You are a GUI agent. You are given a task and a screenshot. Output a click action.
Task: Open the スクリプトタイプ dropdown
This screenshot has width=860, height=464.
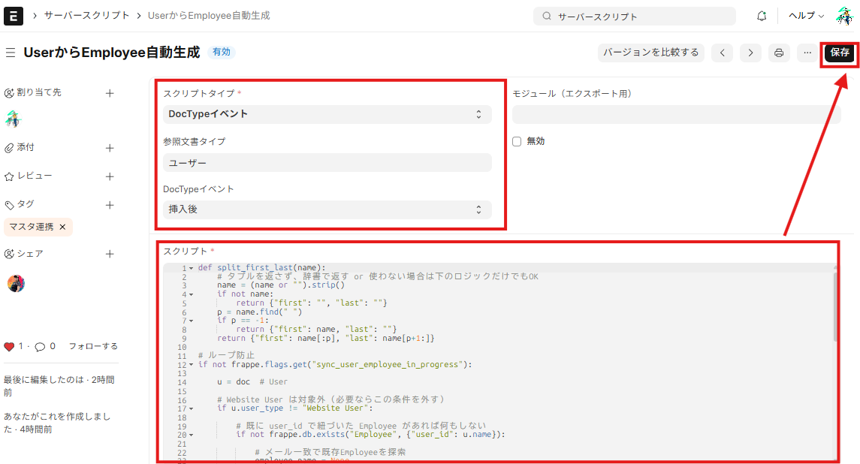click(327, 114)
